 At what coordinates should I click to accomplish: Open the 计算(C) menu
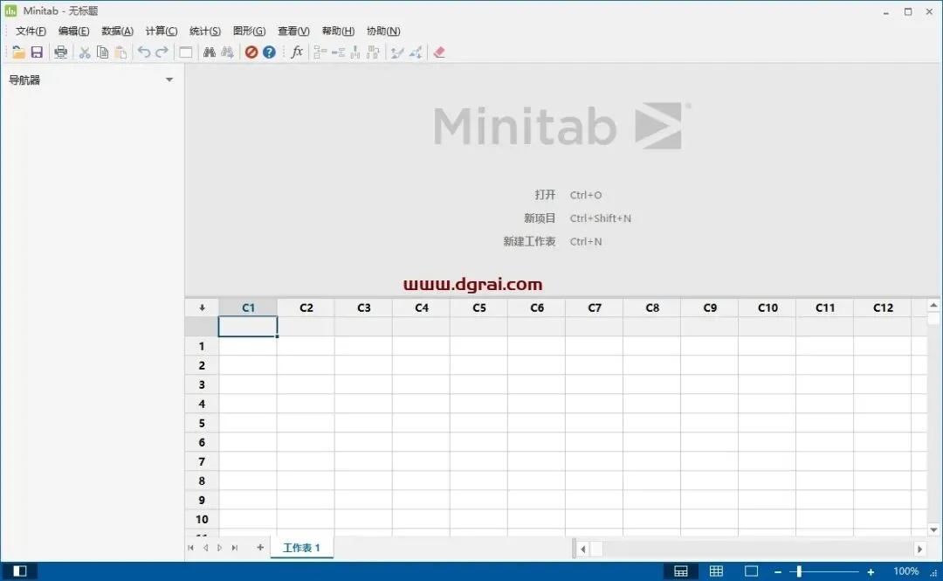click(x=162, y=31)
